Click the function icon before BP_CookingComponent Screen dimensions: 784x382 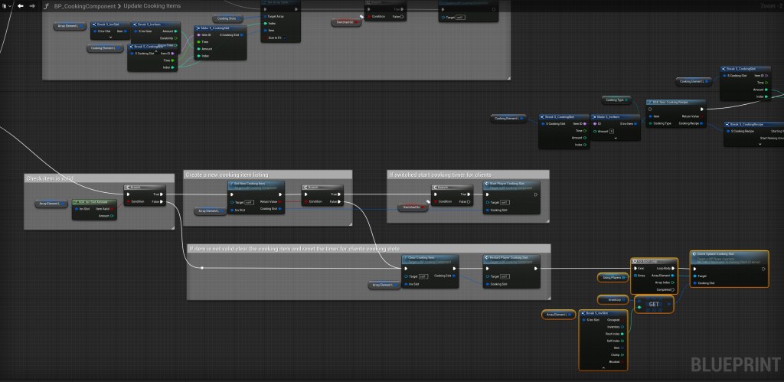tap(47, 5)
